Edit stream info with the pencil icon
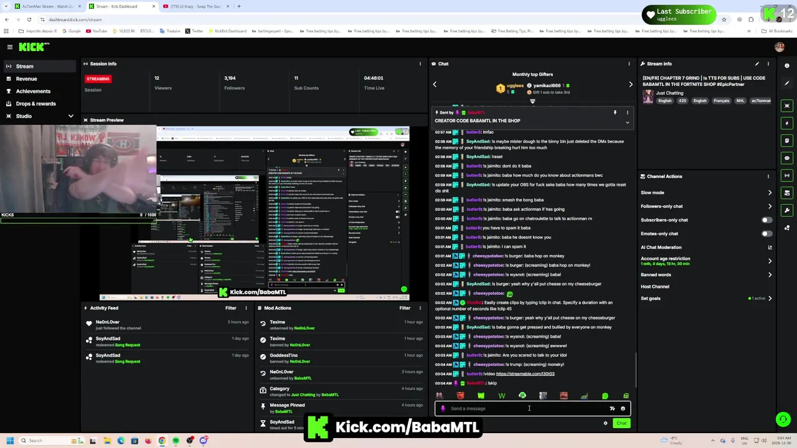Screen dimensions: 797x448 [x=757, y=63]
